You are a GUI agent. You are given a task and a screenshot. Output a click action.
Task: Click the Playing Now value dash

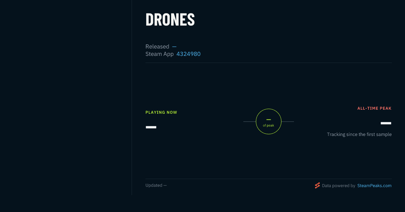(x=151, y=127)
